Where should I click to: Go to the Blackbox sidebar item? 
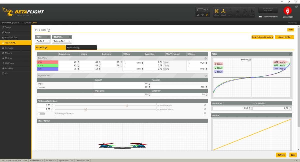[9, 68]
